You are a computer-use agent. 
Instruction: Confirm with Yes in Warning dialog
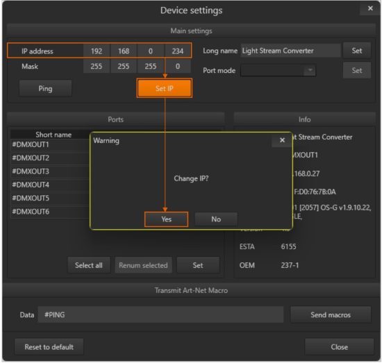[167, 219]
